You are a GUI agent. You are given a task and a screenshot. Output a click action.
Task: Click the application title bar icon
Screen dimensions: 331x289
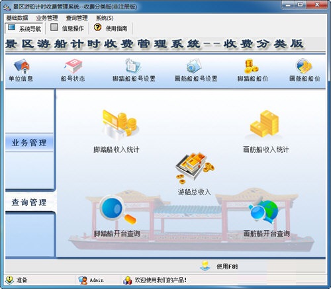7,7
